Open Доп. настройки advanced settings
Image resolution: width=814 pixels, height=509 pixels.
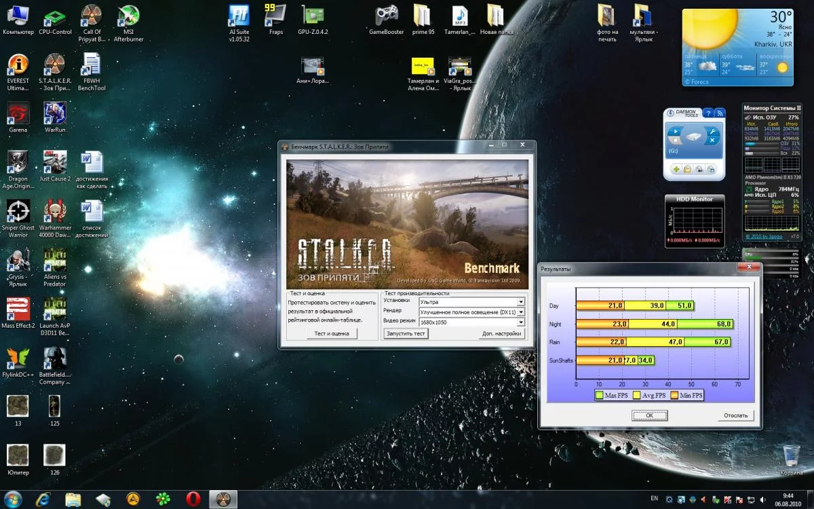(x=501, y=333)
